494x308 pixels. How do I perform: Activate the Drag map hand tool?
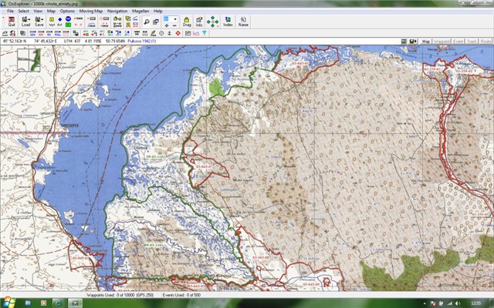coord(187,22)
